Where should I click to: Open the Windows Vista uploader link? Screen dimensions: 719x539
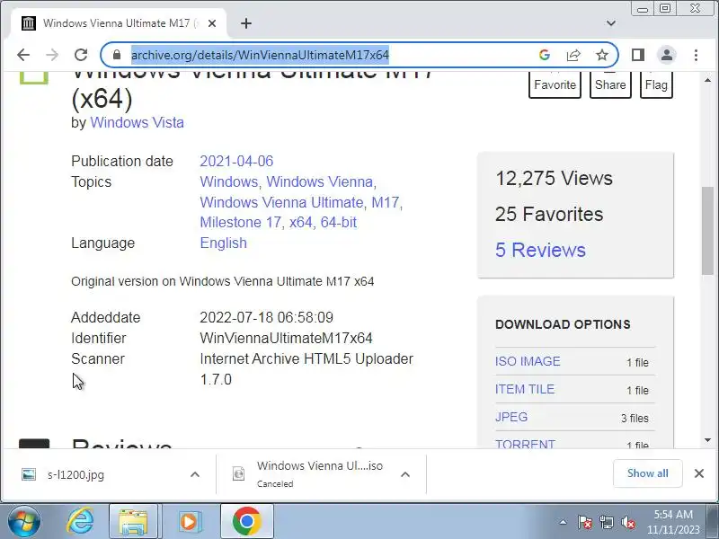pyautogui.click(x=138, y=123)
